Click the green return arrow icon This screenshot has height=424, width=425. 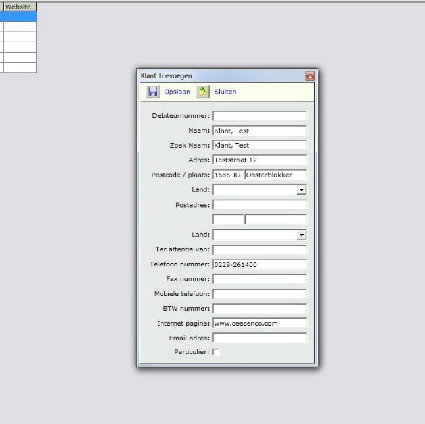(202, 92)
